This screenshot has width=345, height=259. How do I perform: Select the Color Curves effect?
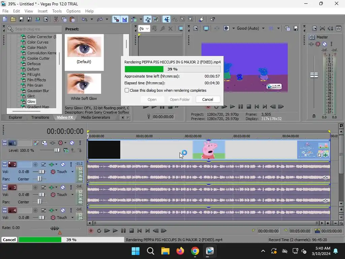(x=38, y=42)
